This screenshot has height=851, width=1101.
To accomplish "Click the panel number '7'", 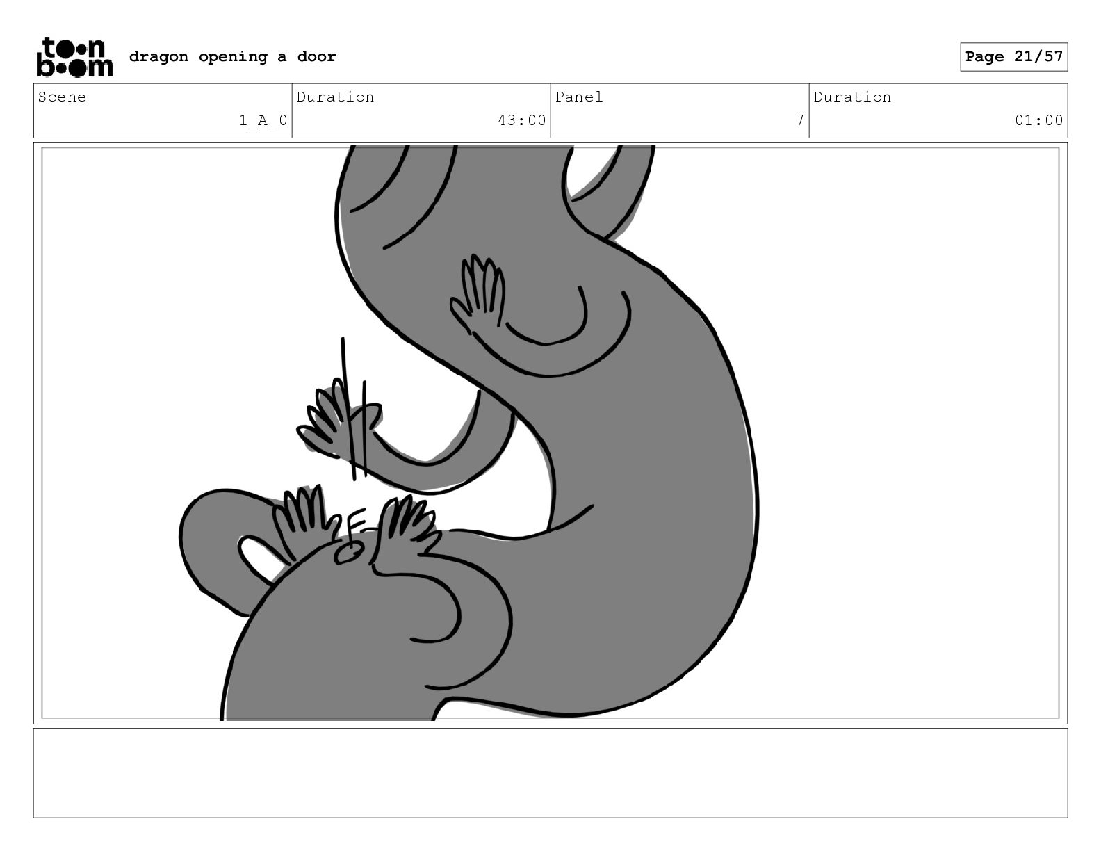I will (x=799, y=120).
